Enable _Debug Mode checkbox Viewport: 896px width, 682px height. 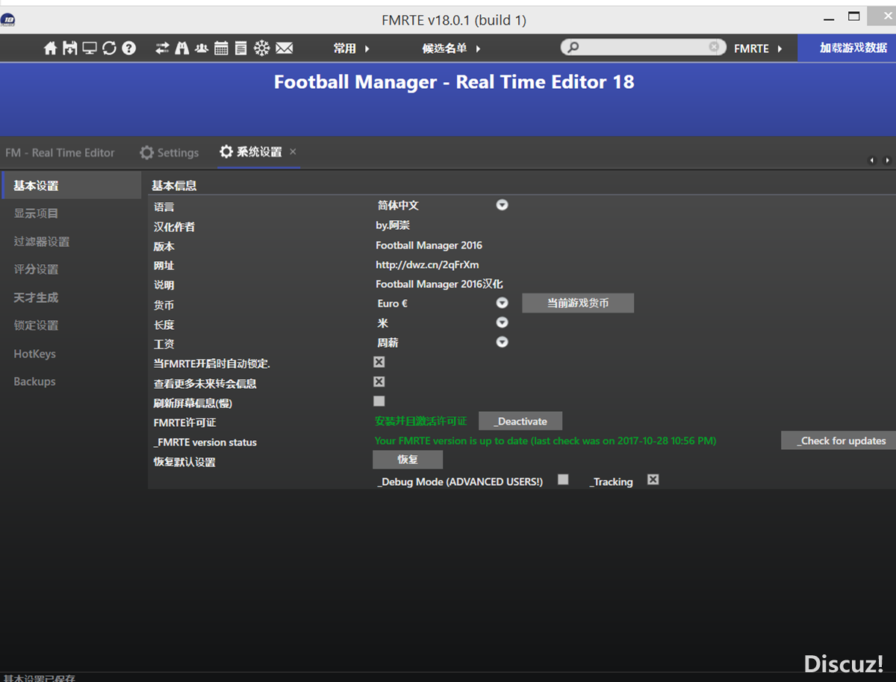pyautogui.click(x=563, y=480)
